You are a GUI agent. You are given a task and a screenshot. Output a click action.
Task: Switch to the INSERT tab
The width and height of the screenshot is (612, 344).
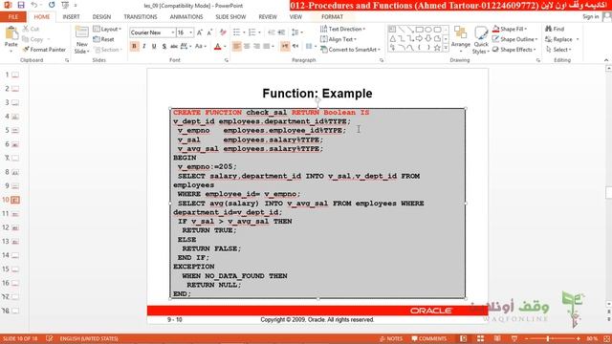[71, 17]
